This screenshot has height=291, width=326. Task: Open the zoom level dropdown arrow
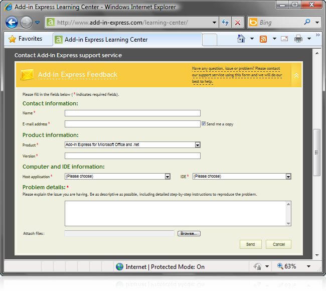pyautogui.click(x=309, y=266)
